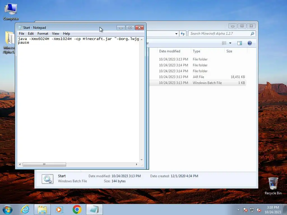This screenshot has height=215, width=287.
Task: Click the Explorer search magnifier icon
Action: point(253,34)
